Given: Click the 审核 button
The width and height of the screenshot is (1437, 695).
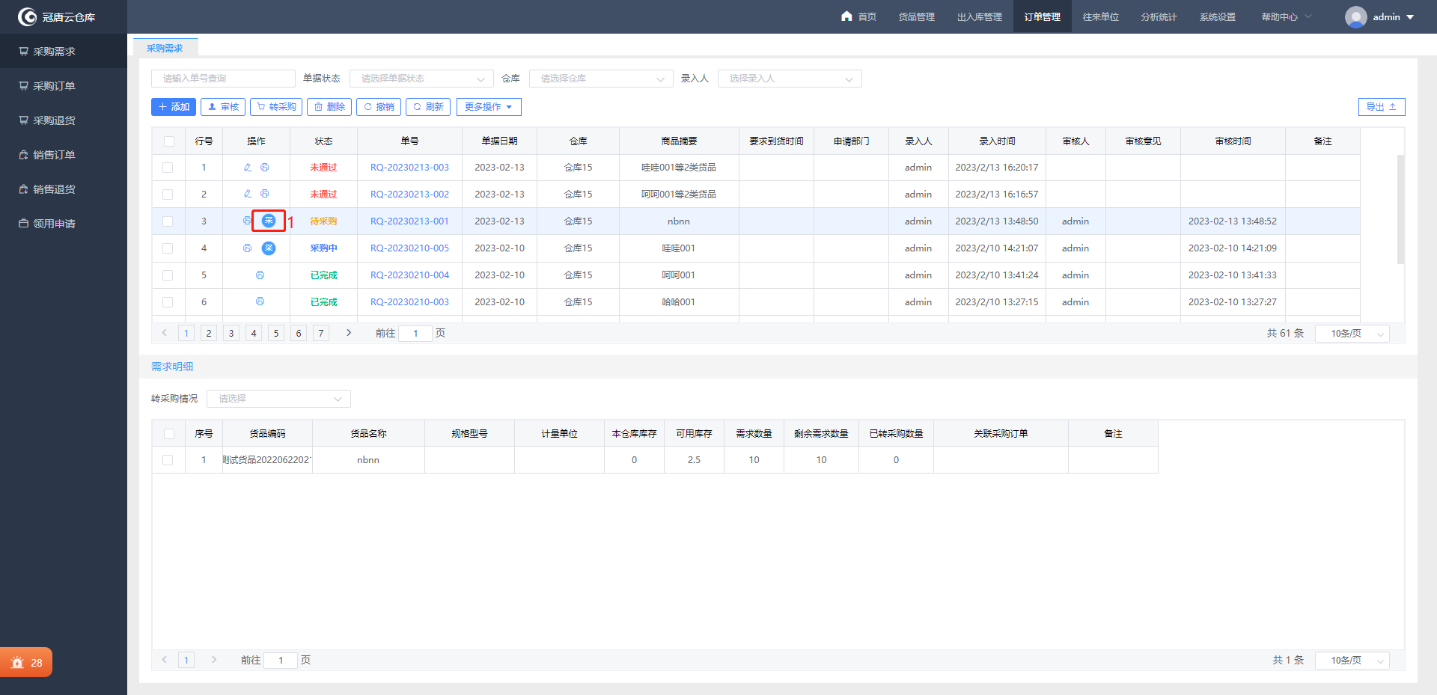Looking at the screenshot, I should coord(223,107).
